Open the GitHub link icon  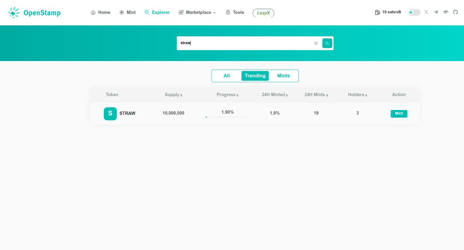(455, 12)
